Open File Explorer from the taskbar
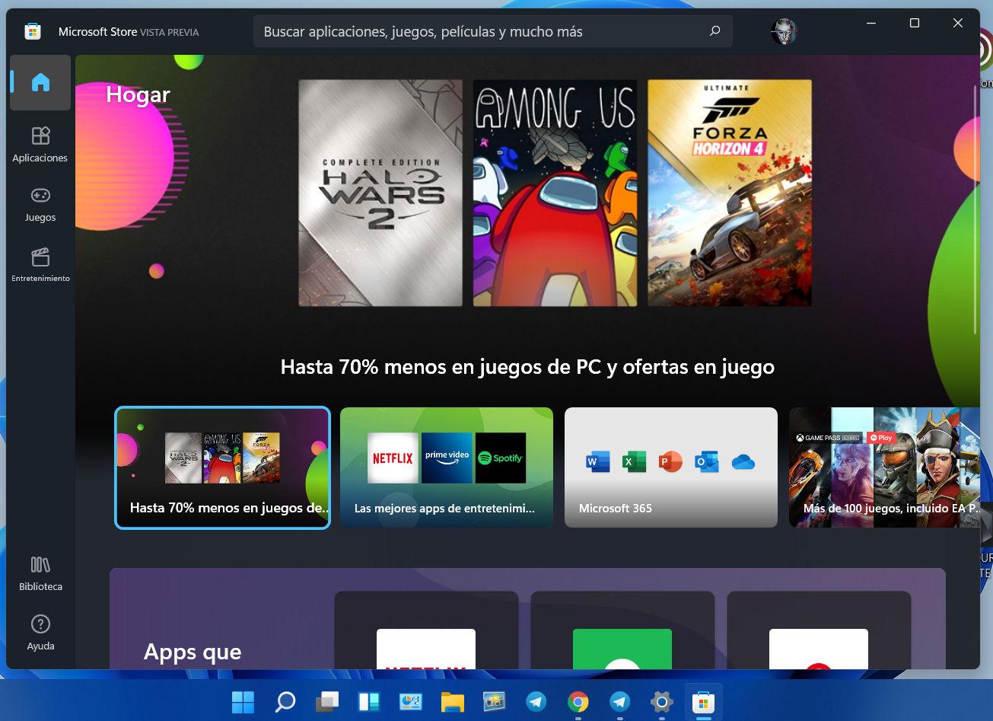 coord(453,701)
